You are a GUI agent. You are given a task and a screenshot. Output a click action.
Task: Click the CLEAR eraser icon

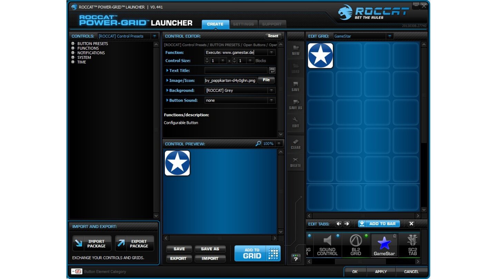coord(296,144)
